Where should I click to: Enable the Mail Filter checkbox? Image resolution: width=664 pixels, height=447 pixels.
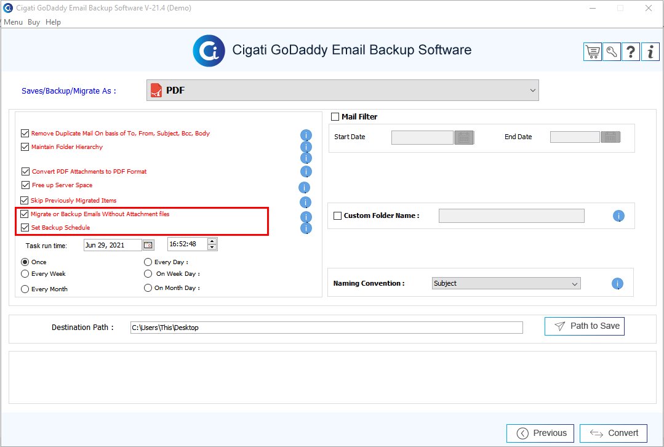(335, 116)
